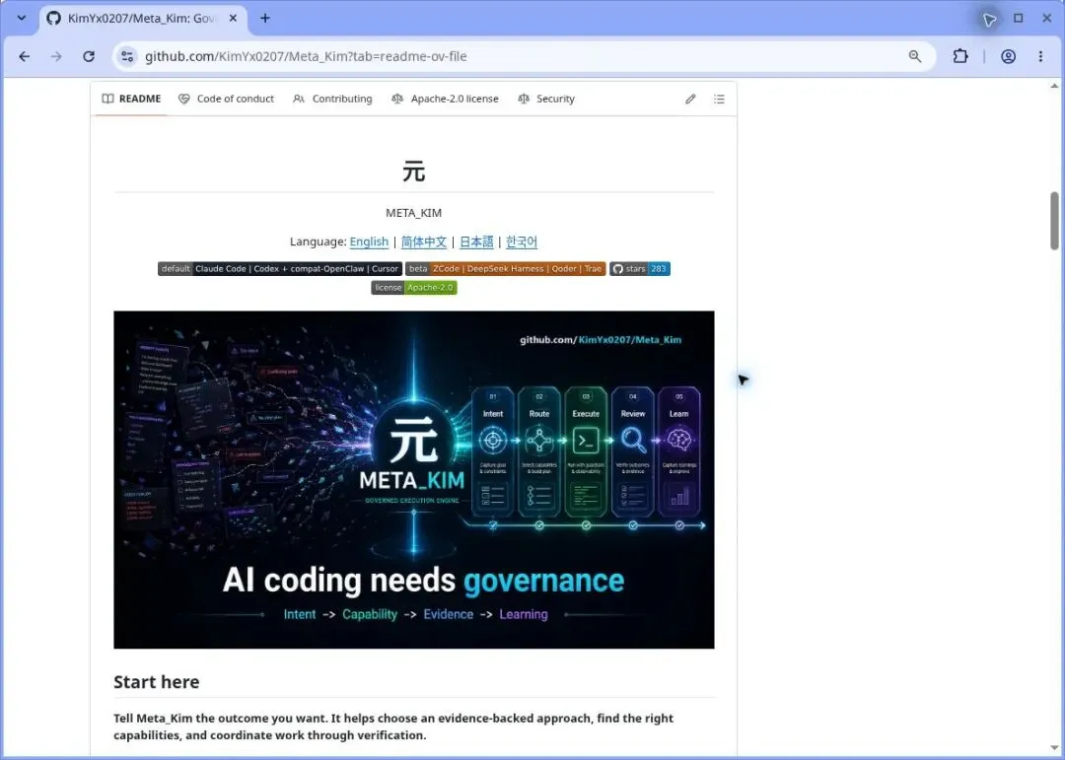Open a new browser tab
The image size is (1065, 760).
[x=265, y=19]
